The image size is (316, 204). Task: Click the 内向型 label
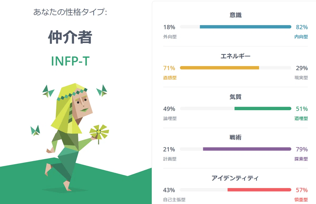point(301,37)
